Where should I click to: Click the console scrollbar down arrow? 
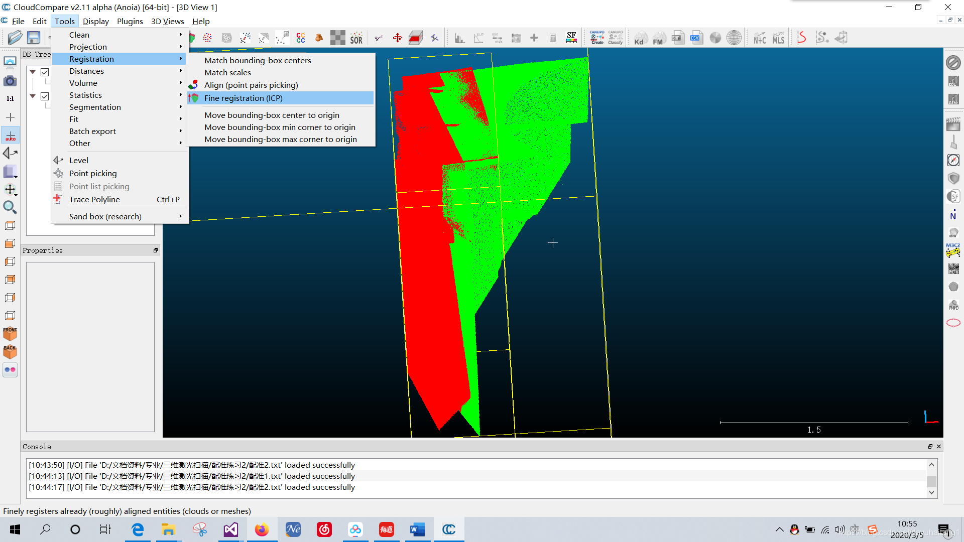931,493
